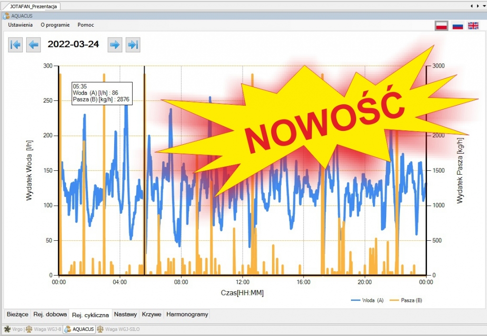Open the Virgo fan module
487x336 pixels.
(x=13, y=329)
